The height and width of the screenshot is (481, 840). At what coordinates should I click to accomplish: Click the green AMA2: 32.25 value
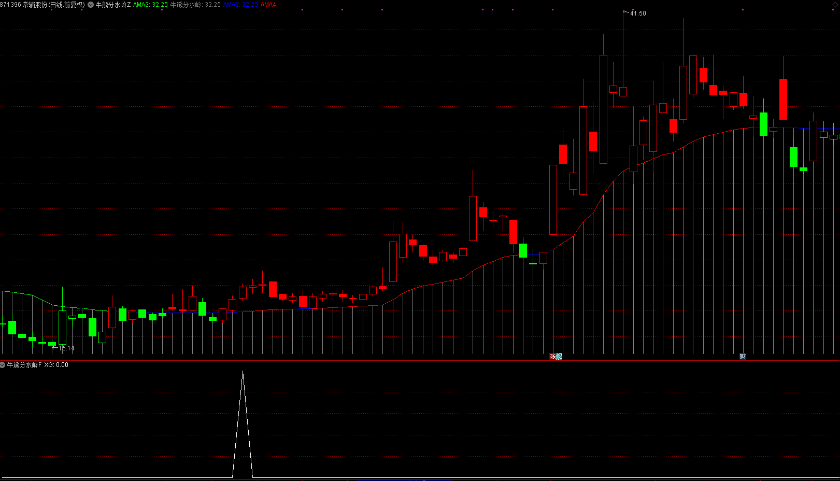150,5
